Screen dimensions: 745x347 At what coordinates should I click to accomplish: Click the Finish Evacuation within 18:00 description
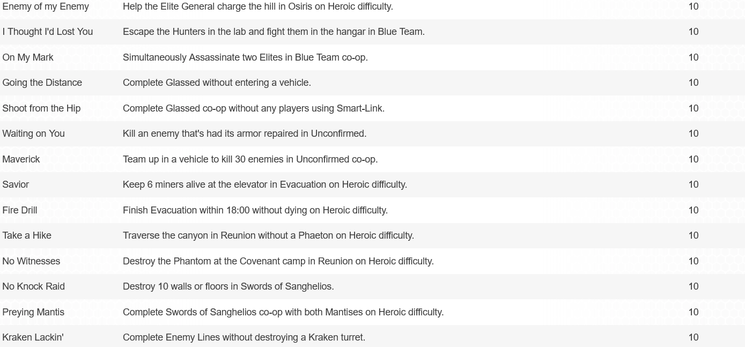tap(255, 210)
